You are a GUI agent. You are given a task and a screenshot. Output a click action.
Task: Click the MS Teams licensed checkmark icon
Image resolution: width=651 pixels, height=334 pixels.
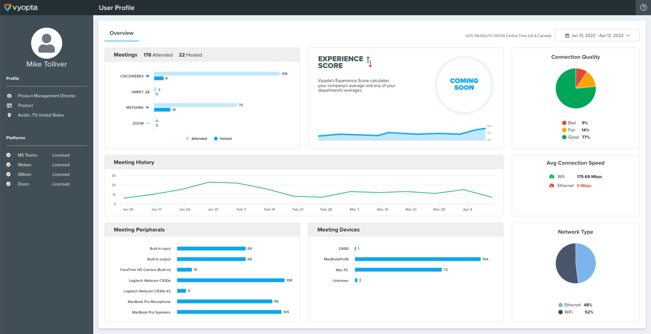9,155
